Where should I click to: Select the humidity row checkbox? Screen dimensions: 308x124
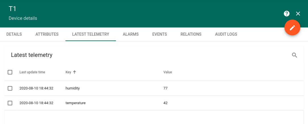[10, 88]
